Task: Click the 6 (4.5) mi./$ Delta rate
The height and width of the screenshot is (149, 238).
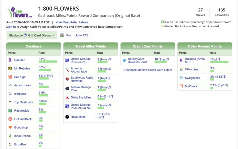Action: pyautogui.click(x=105, y=96)
